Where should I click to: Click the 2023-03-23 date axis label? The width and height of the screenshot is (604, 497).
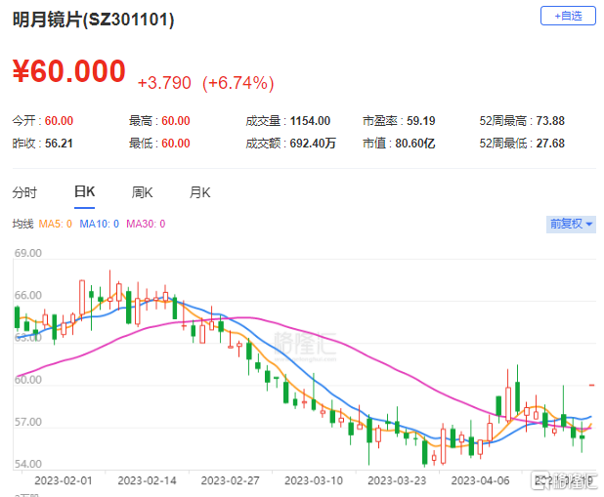pos(397,480)
